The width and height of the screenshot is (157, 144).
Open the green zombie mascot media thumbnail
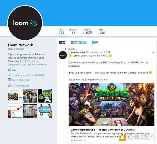click(x=45, y=95)
